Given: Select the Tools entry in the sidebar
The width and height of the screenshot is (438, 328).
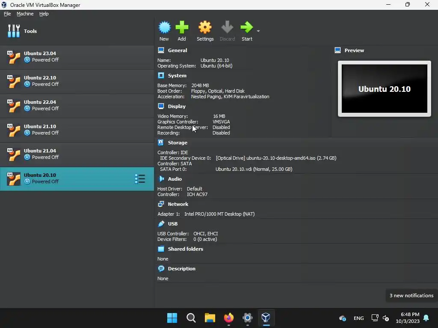Looking at the screenshot, I should tap(77, 31).
